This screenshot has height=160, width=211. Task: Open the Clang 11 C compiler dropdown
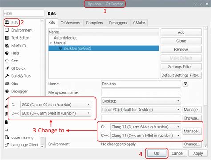(146, 127)
